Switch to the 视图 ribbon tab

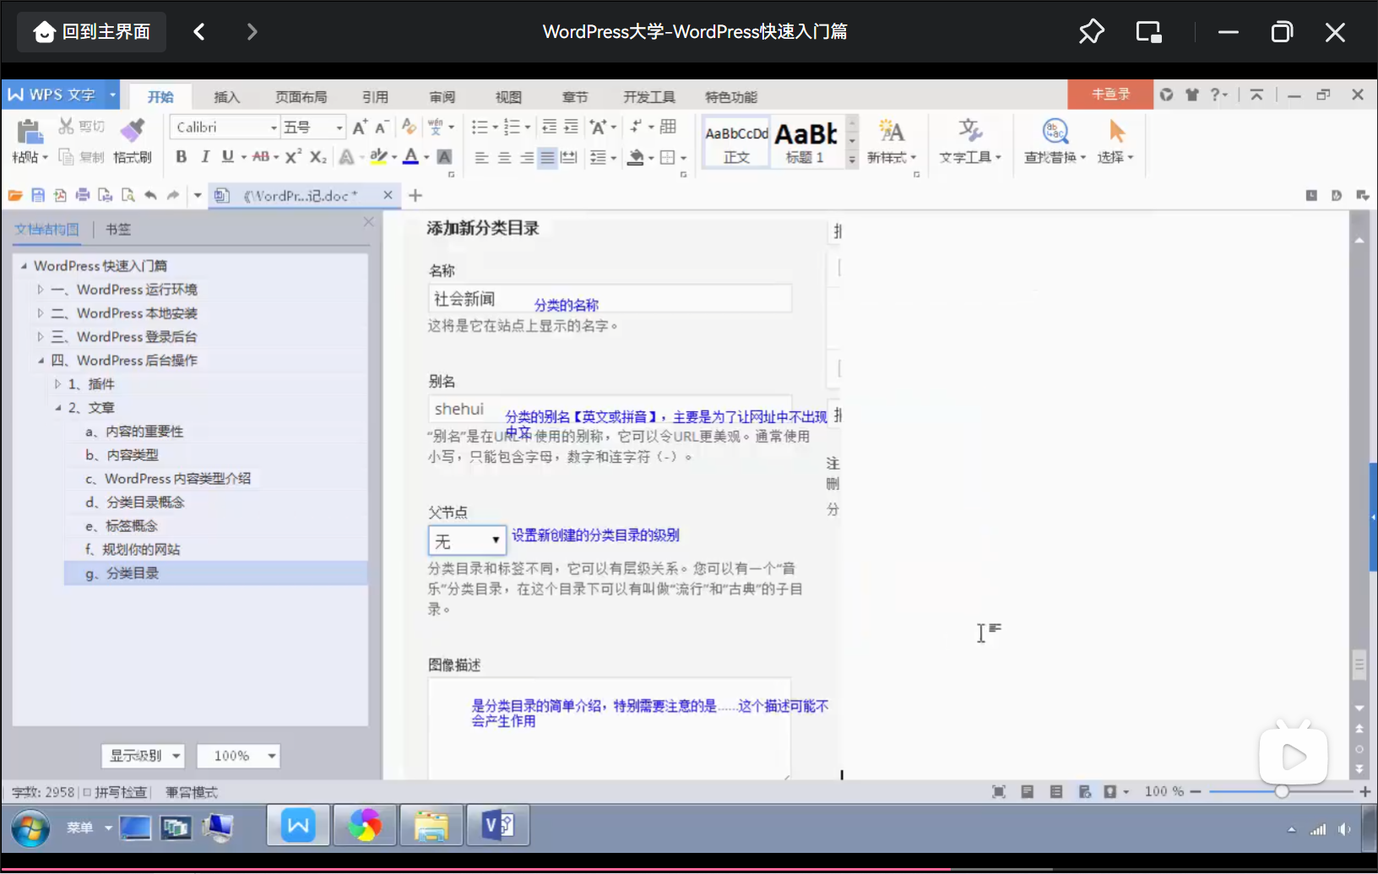(508, 97)
